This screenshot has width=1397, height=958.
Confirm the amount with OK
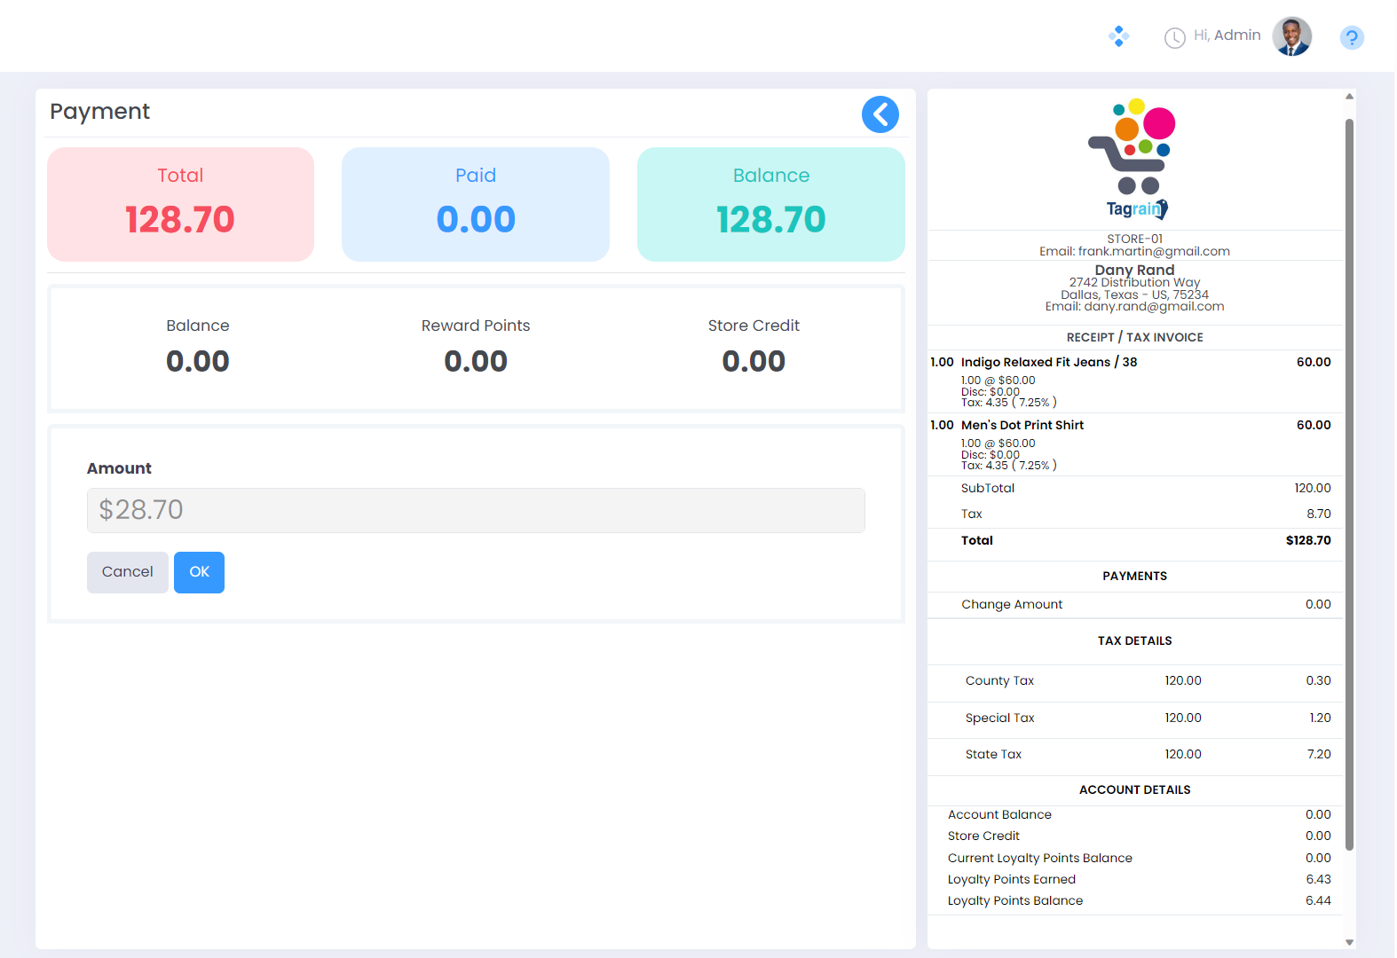[x=199, y=572]
